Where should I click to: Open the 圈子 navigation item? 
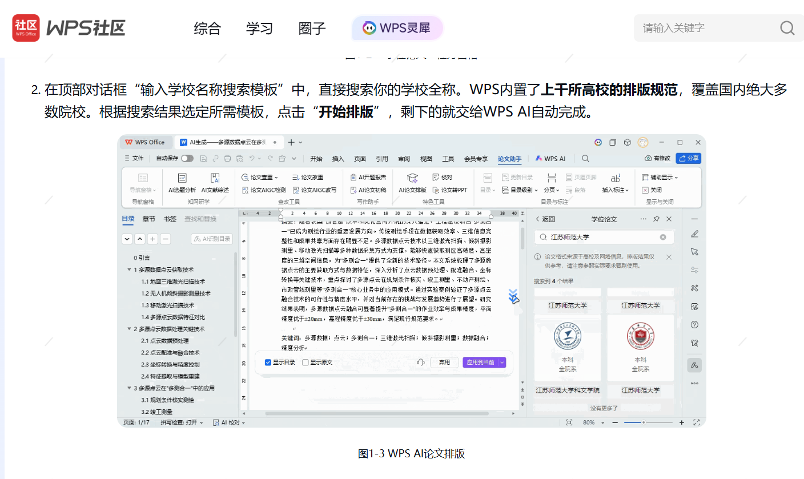pos(312,28)
